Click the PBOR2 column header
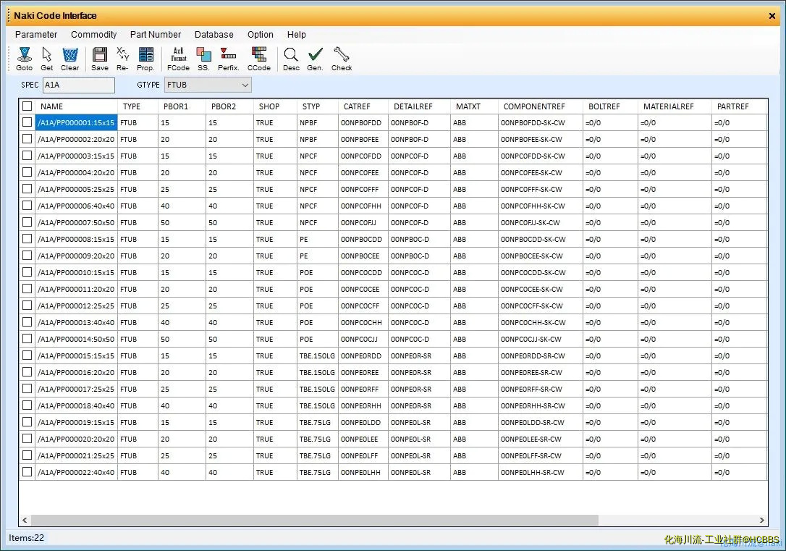Image resolution: width=786 pixels, height=551 pixels. coord(229,106)
